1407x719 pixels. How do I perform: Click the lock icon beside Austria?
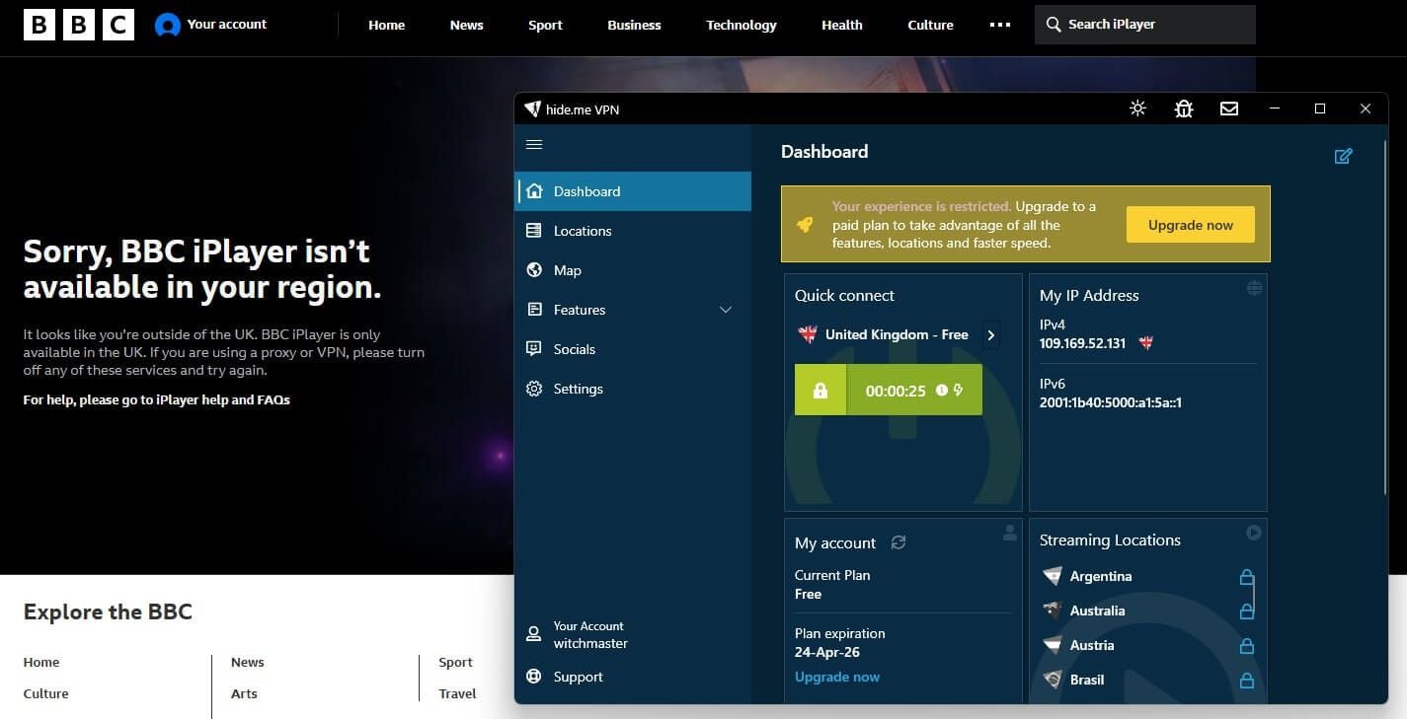coord(1247,645)
